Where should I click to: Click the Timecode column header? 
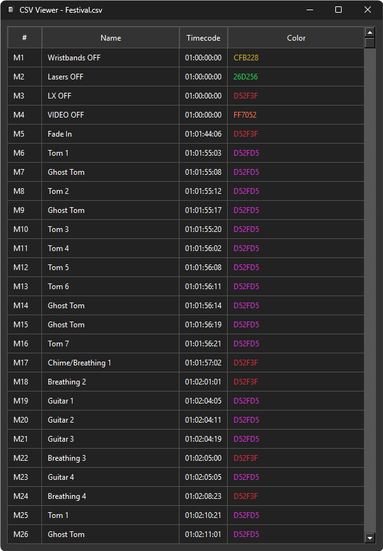[x=204, y=37]
